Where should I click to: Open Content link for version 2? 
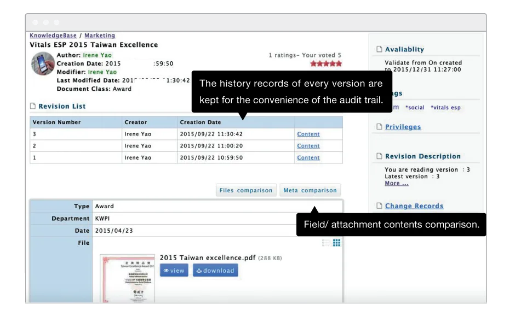308,145
